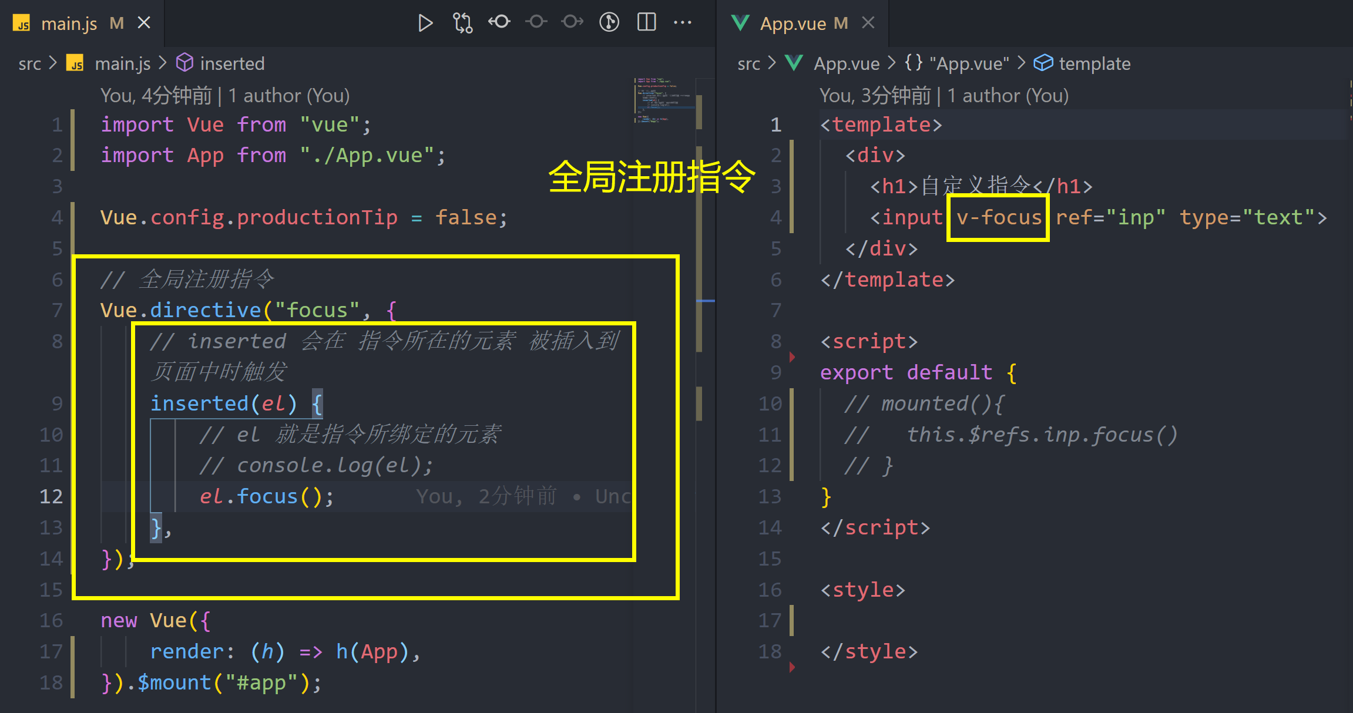Click 'inserted(el)' method name on line 9

[x=223, y=403]
